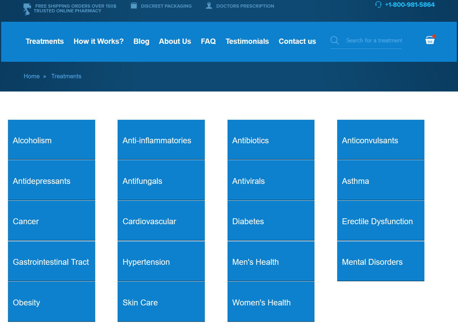The height and width of the screenshot is (326, 458).
Task: Open the FAQ page
Action: pyautogui.click(x=208, y=41)
